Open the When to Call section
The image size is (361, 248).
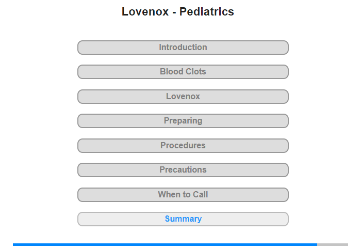183,195
